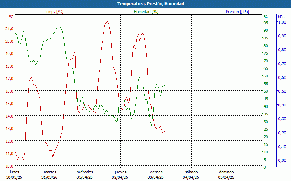Click the chart title "Temperatura, Presión, Humedad"
The width and height of the screenshot is (291, 181).
click(145, 4)
